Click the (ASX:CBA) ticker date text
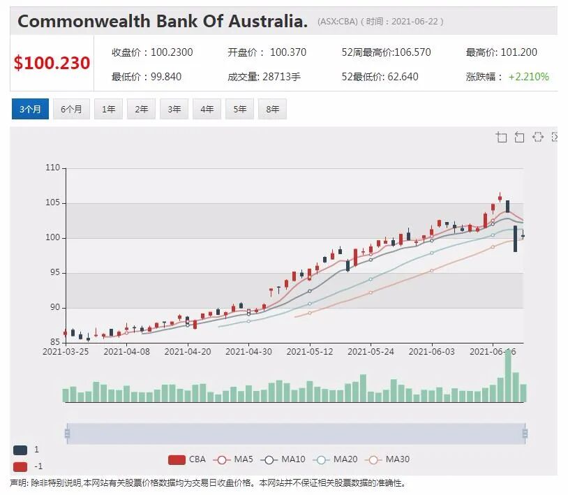 tap(380, 22)
